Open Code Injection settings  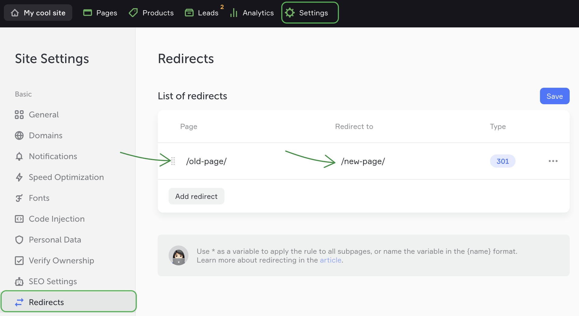pyautogui.click(x=56, y=219)
